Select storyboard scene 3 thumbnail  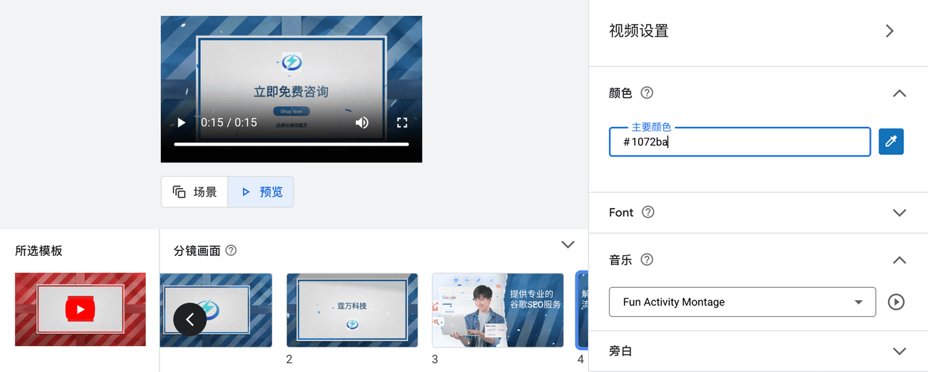(497, 310)
